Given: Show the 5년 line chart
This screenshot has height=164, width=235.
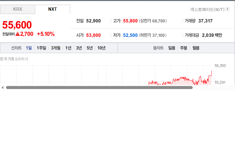Looking at the screenshot, I should point(90,48).
